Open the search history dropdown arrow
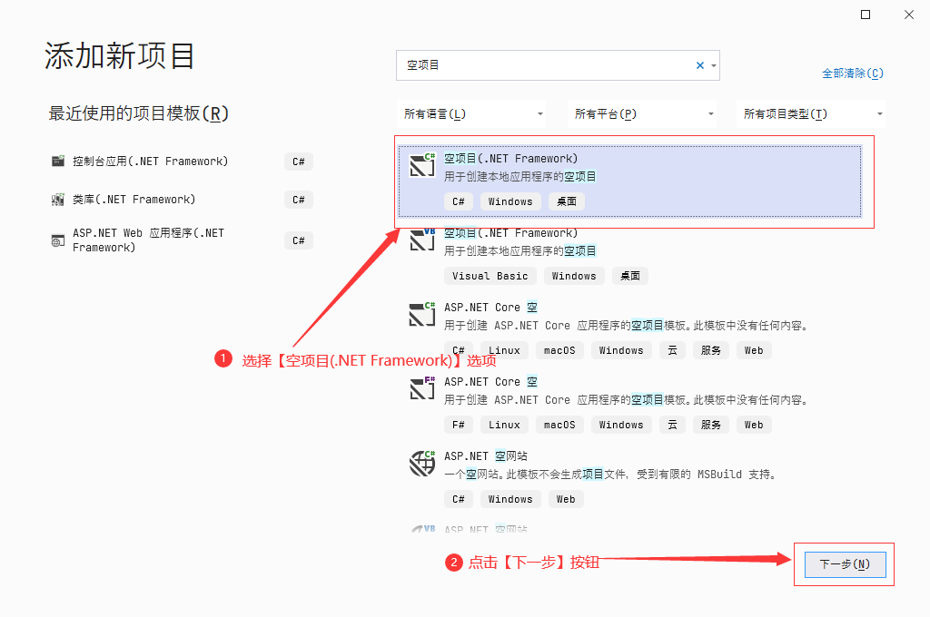This screenshot has width=930, height=617. tap(714, 66)
